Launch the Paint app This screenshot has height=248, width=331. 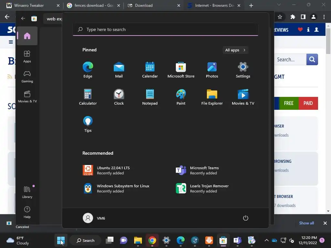pos(181,97)
